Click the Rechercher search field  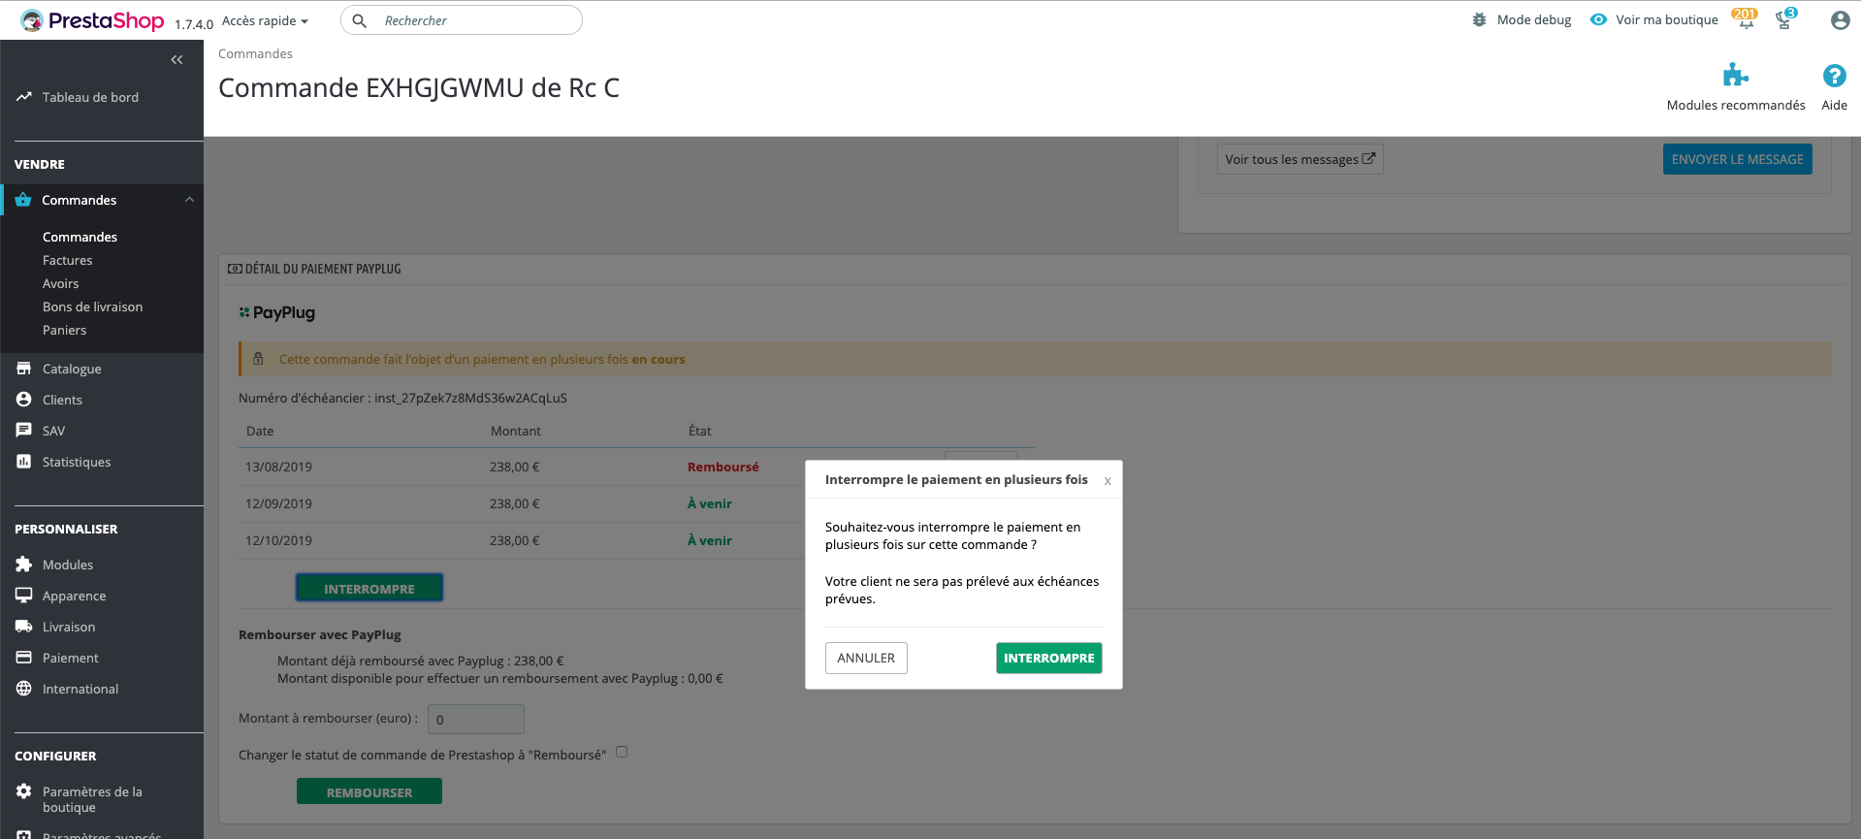(462, 20)
